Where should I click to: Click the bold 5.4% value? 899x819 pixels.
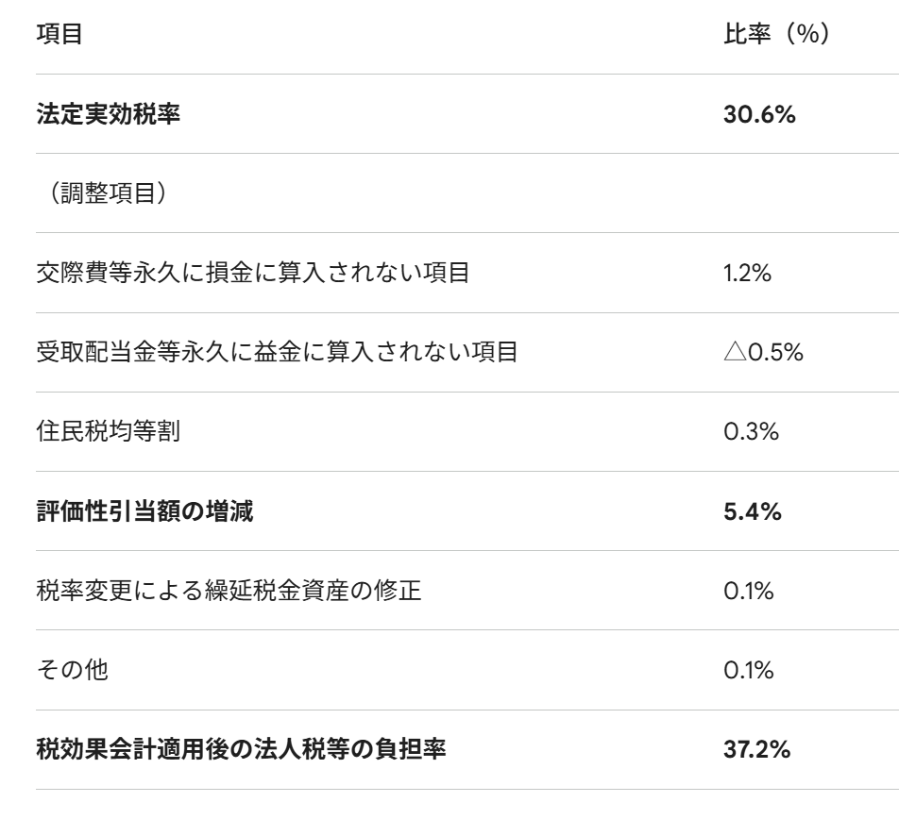pos(753,512)
